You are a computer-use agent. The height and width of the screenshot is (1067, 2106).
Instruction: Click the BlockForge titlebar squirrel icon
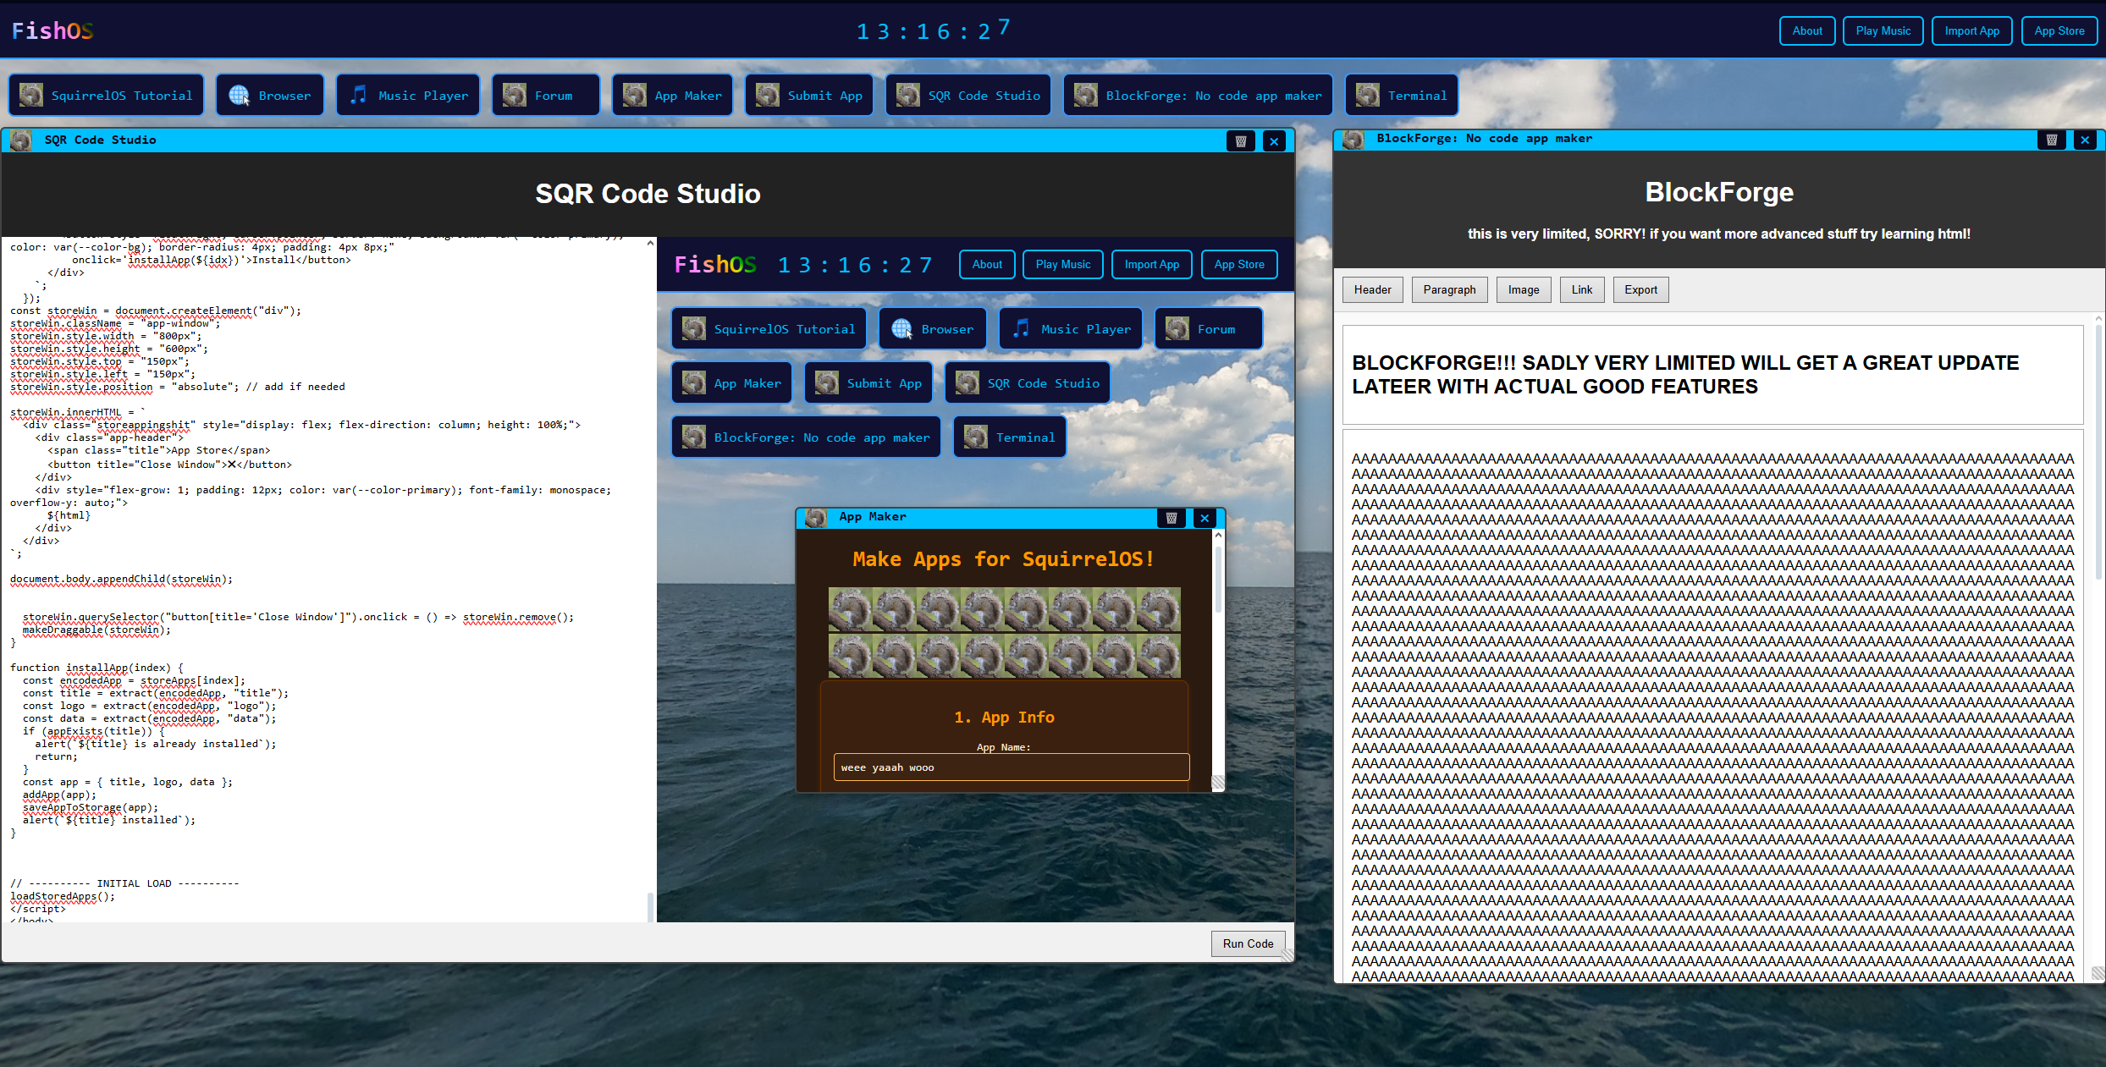(x=1353, y=139)
